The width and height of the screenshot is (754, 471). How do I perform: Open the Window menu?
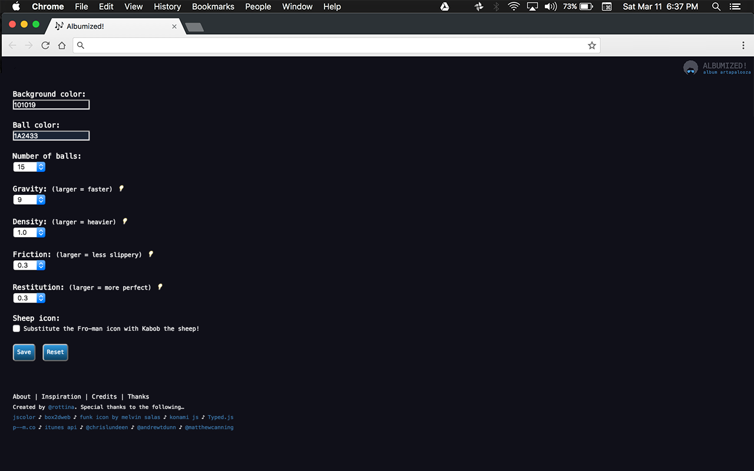[x=297, y=6]
